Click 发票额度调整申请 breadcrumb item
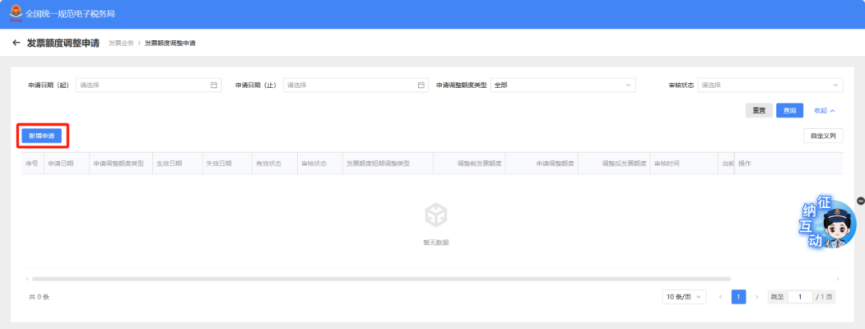The width and height of the screenshot is (865, 329). point(170,43)
